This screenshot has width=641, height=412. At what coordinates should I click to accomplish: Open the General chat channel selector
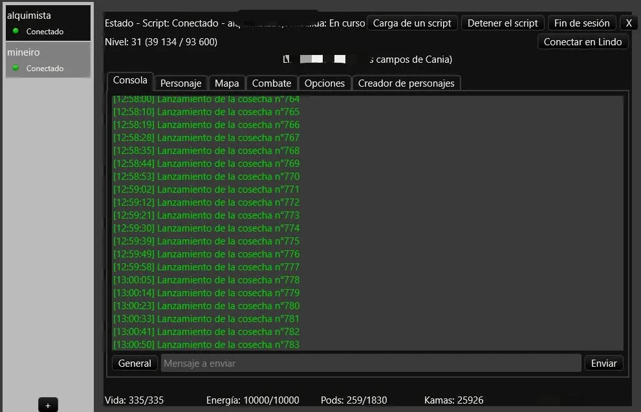tap(135, 363)
